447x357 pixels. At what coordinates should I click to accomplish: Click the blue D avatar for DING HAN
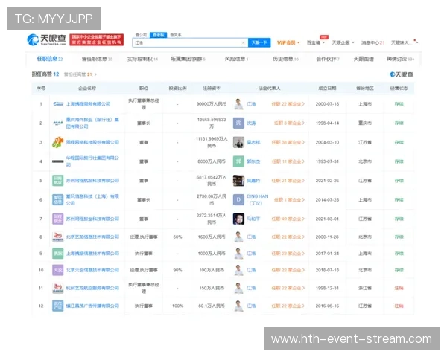click(x=238, y=199)
